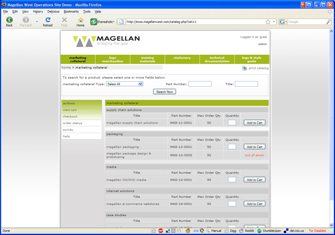Select the stationery tab
Screen dimensions: 335x235
coord(182,60)
